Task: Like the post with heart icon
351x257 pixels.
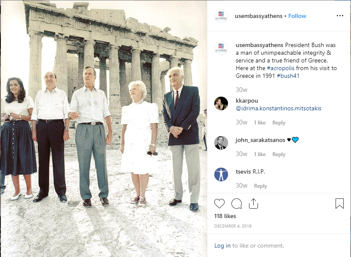Action: (219, 204)
